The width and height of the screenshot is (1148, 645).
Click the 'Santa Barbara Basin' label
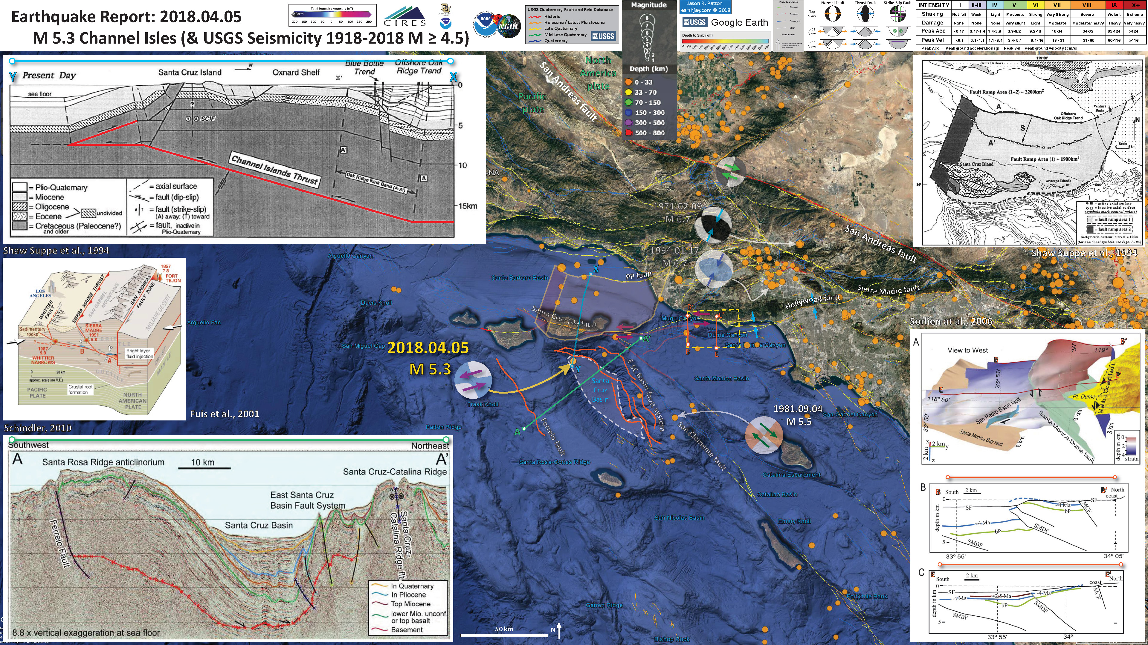pos(520,277)
